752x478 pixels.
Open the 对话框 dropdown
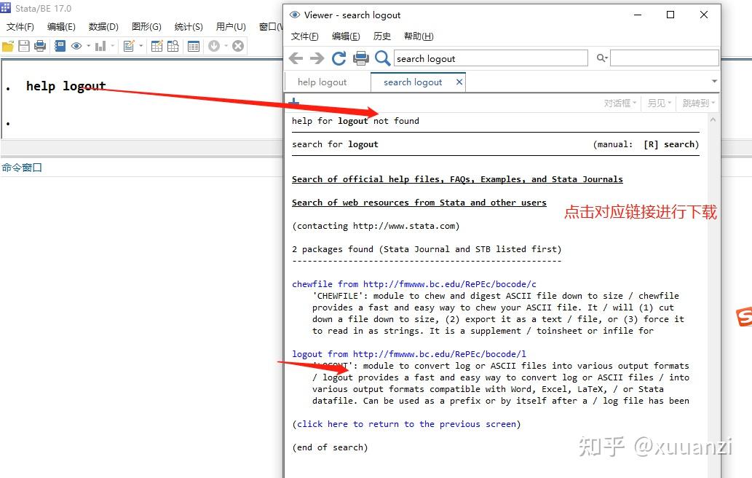pyautogui.click(x=620, y=103)
